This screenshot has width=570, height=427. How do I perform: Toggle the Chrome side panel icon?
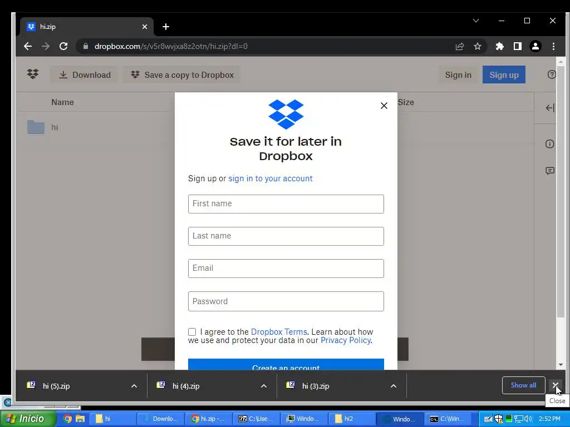click(x=518, y=46)
